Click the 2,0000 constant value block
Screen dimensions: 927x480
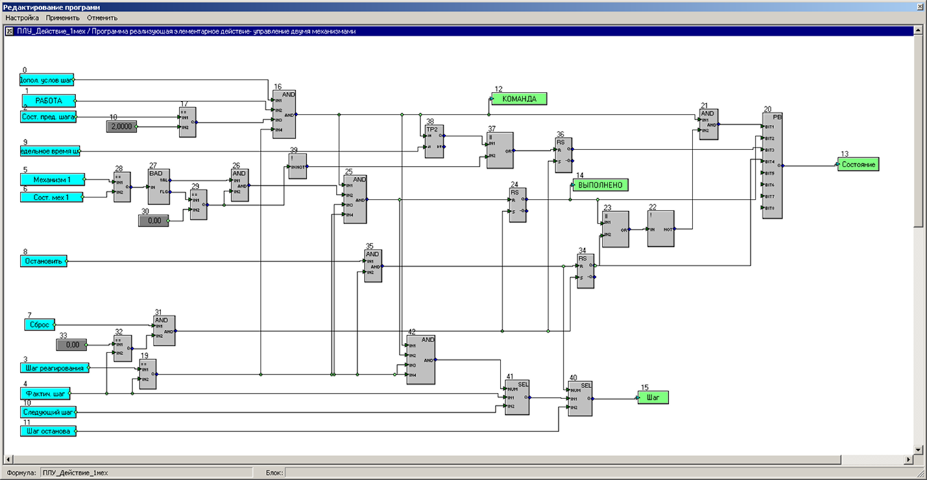(121, 126)
